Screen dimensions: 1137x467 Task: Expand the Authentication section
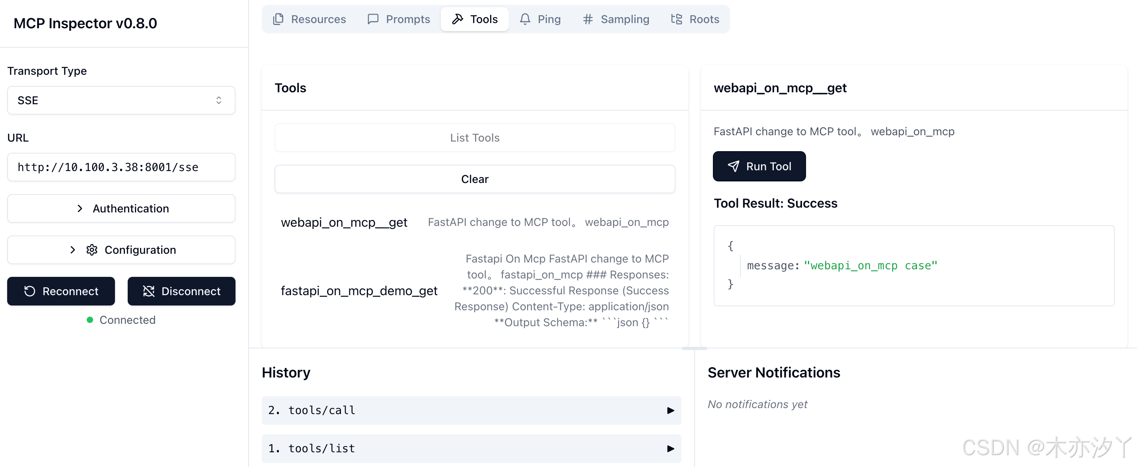tap(121, 208)
